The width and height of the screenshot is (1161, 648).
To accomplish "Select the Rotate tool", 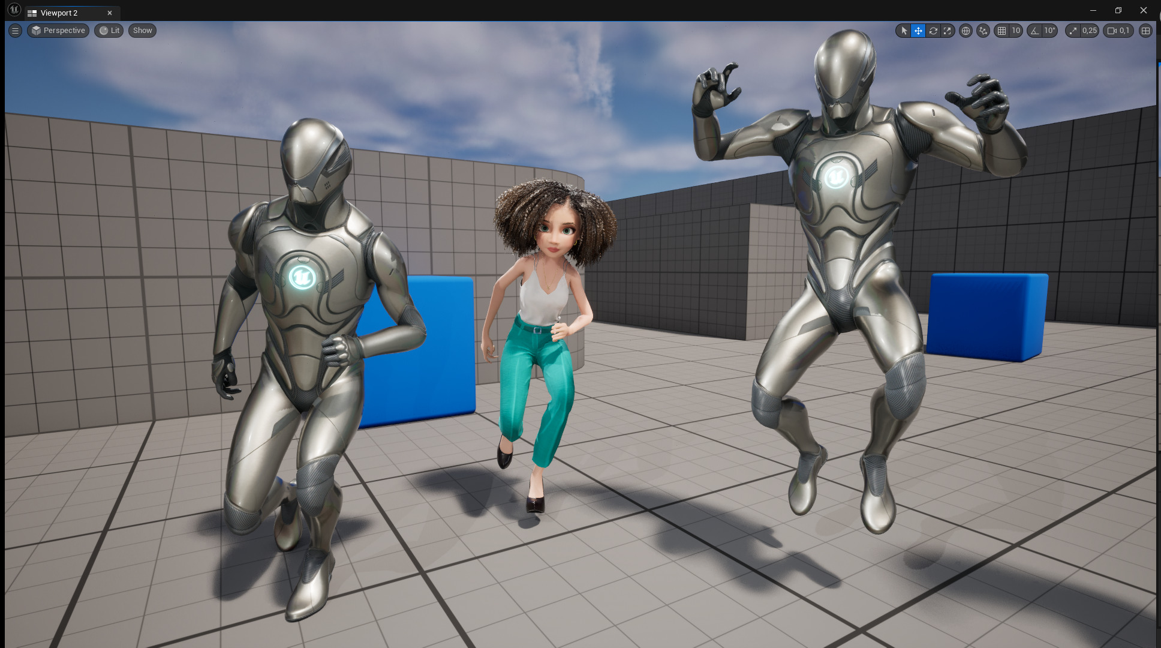I will pos(933,31).
